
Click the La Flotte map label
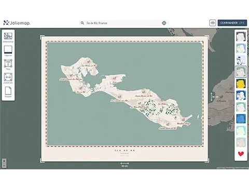pos(162,104)
